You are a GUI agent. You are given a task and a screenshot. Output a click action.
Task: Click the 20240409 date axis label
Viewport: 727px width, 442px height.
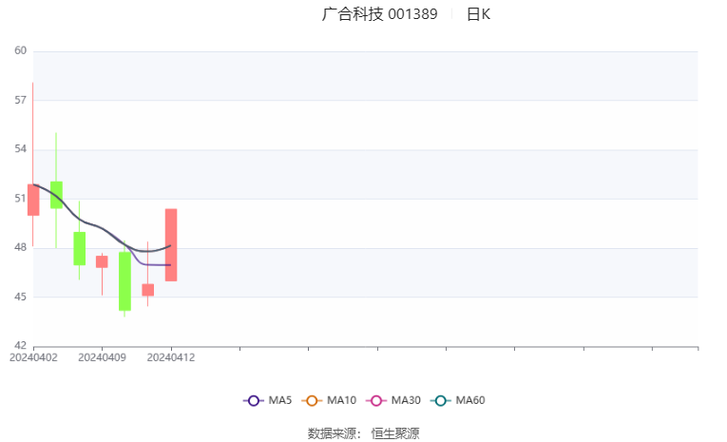pyautogui.click(x=102, y=357)
